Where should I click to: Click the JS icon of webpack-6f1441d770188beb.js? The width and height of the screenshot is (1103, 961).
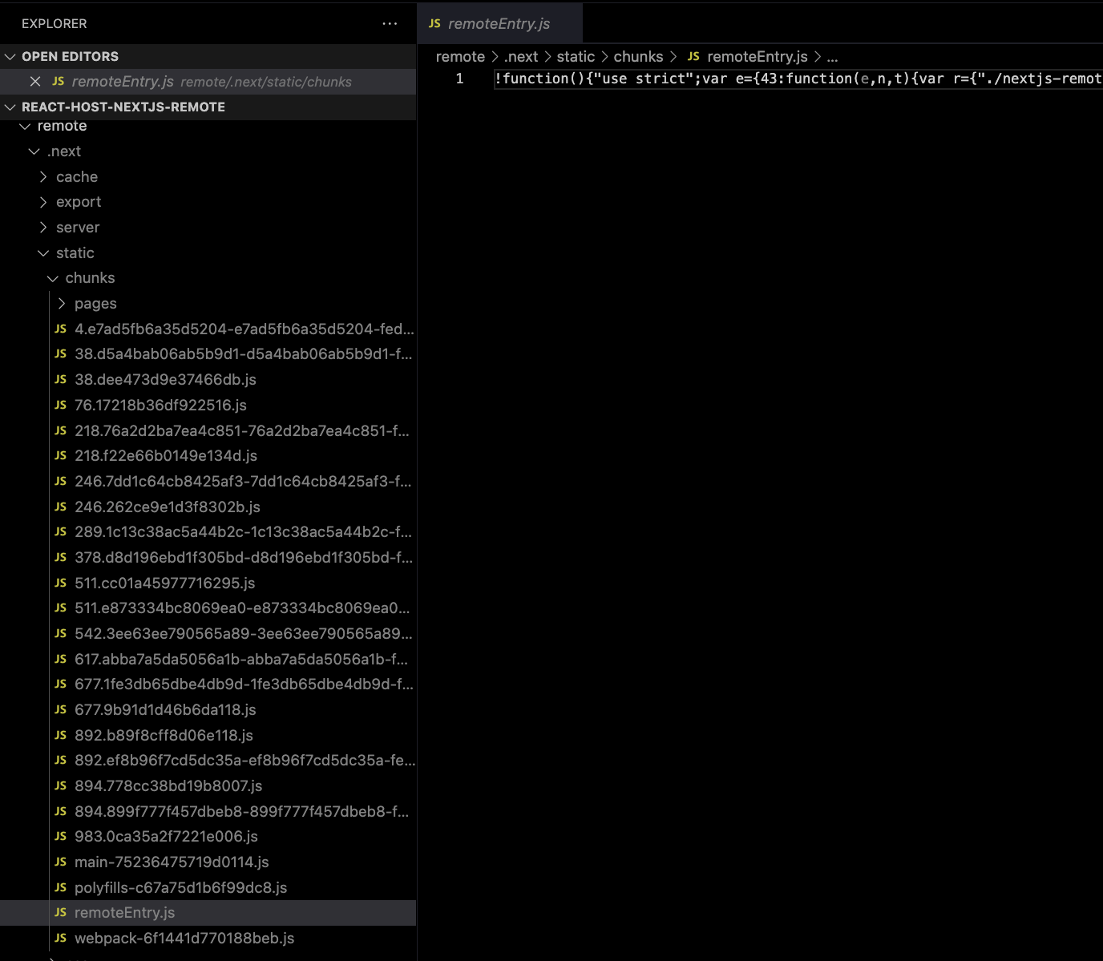(61, 938)
